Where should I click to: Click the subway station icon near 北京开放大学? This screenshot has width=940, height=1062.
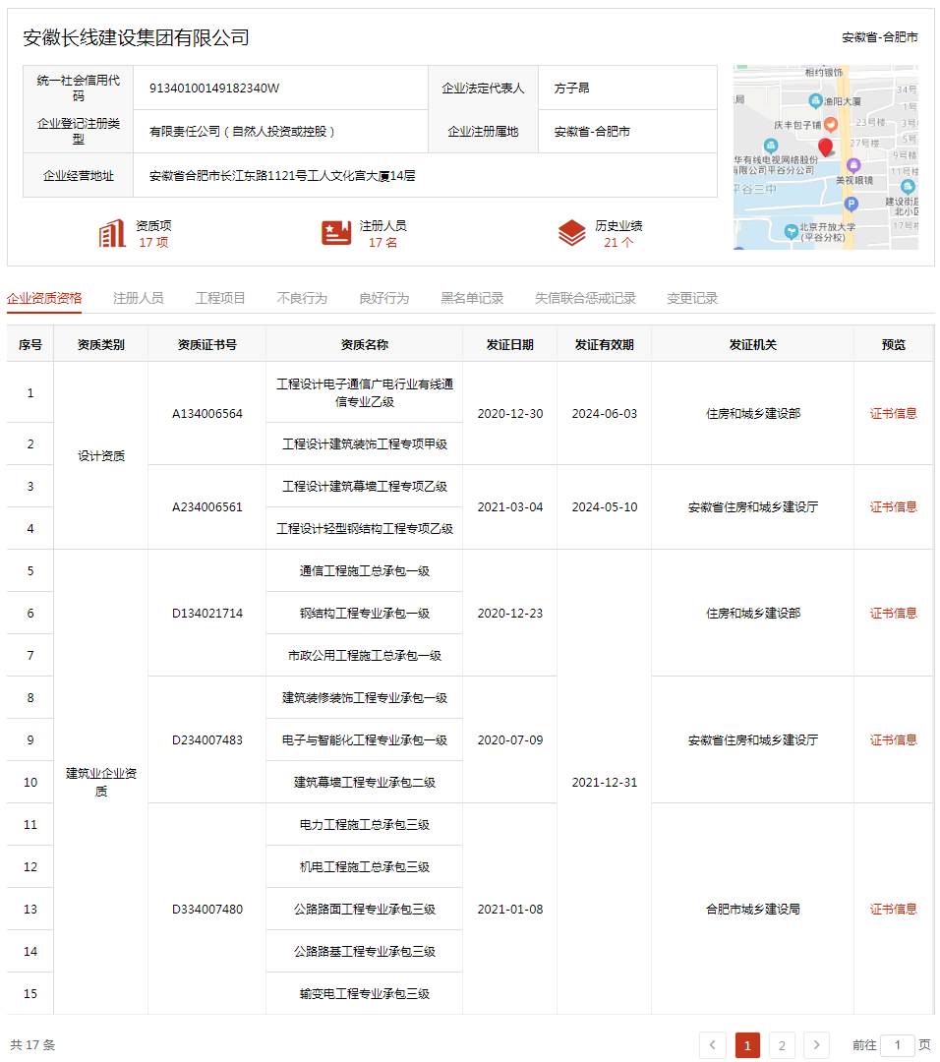[x=792, y=231]
